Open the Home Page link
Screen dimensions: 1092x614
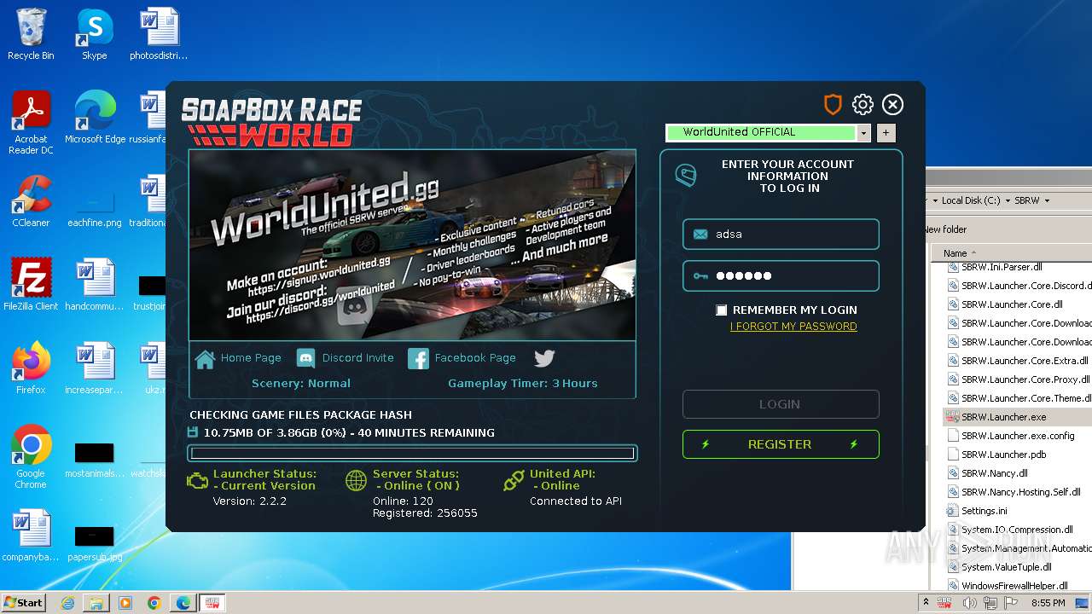click(x=238, y=358)
